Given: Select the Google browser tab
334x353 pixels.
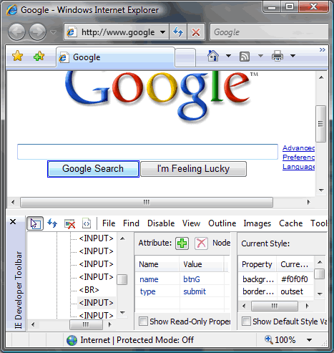Looking at the screenshot, I should pos(115,57).
